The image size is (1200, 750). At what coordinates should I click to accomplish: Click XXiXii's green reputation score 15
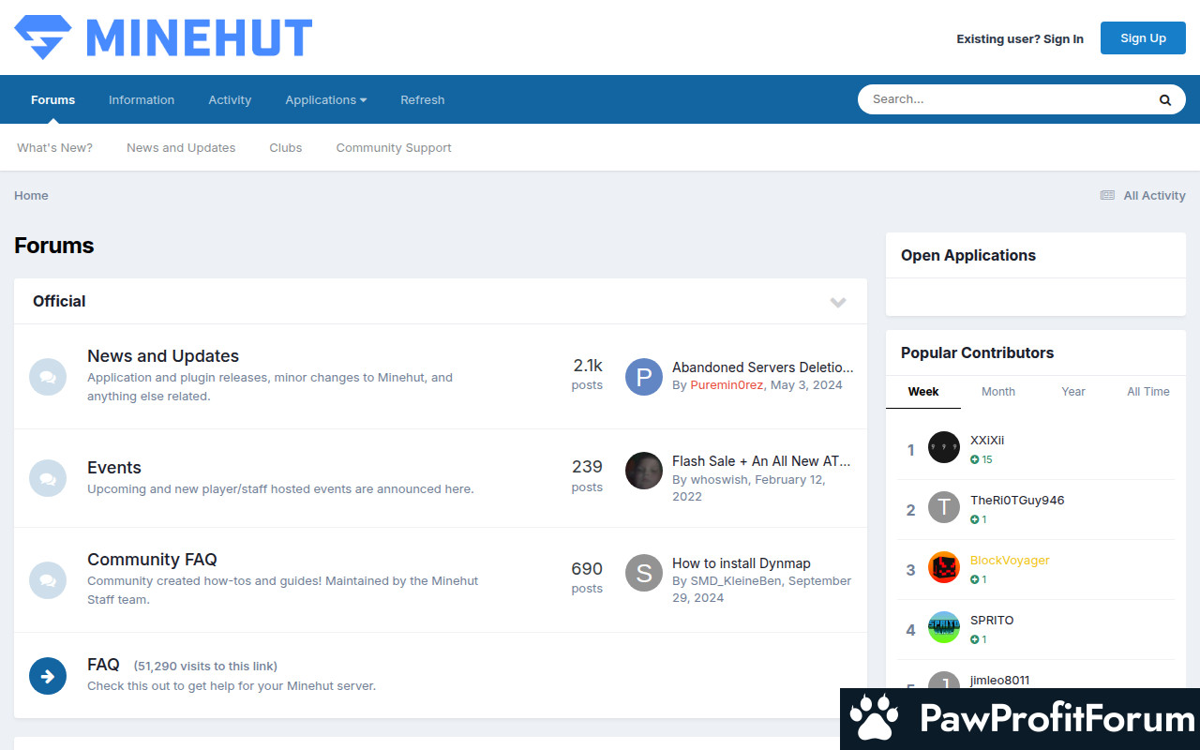(x=982, y=459)
